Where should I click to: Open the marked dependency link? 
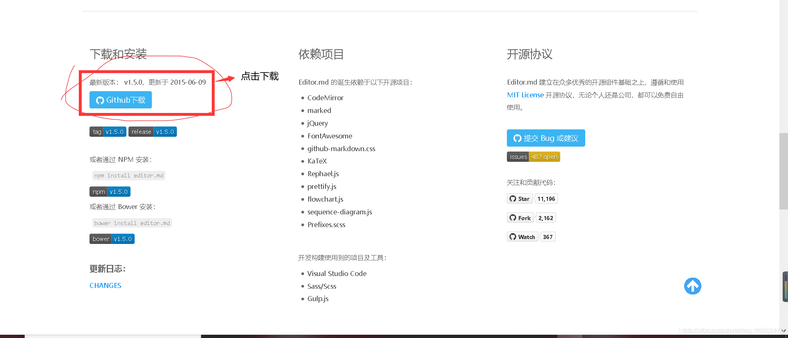(x=319, y=110)
